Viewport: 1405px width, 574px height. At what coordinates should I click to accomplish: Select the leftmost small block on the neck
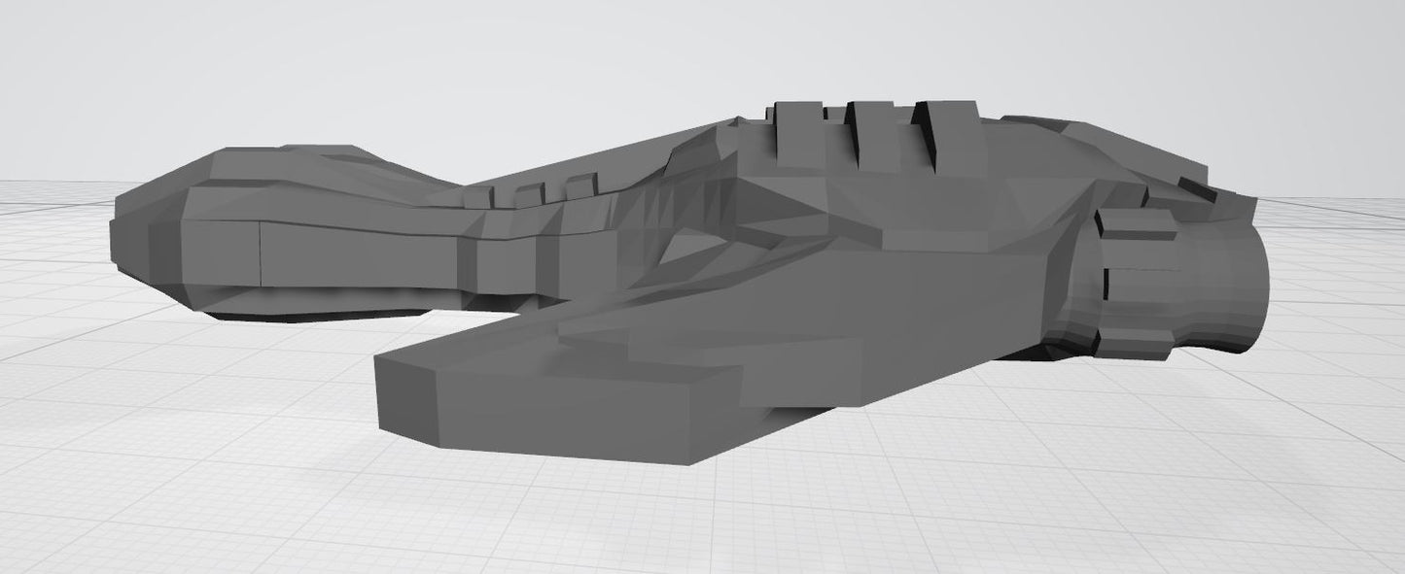tap(477, 197)
